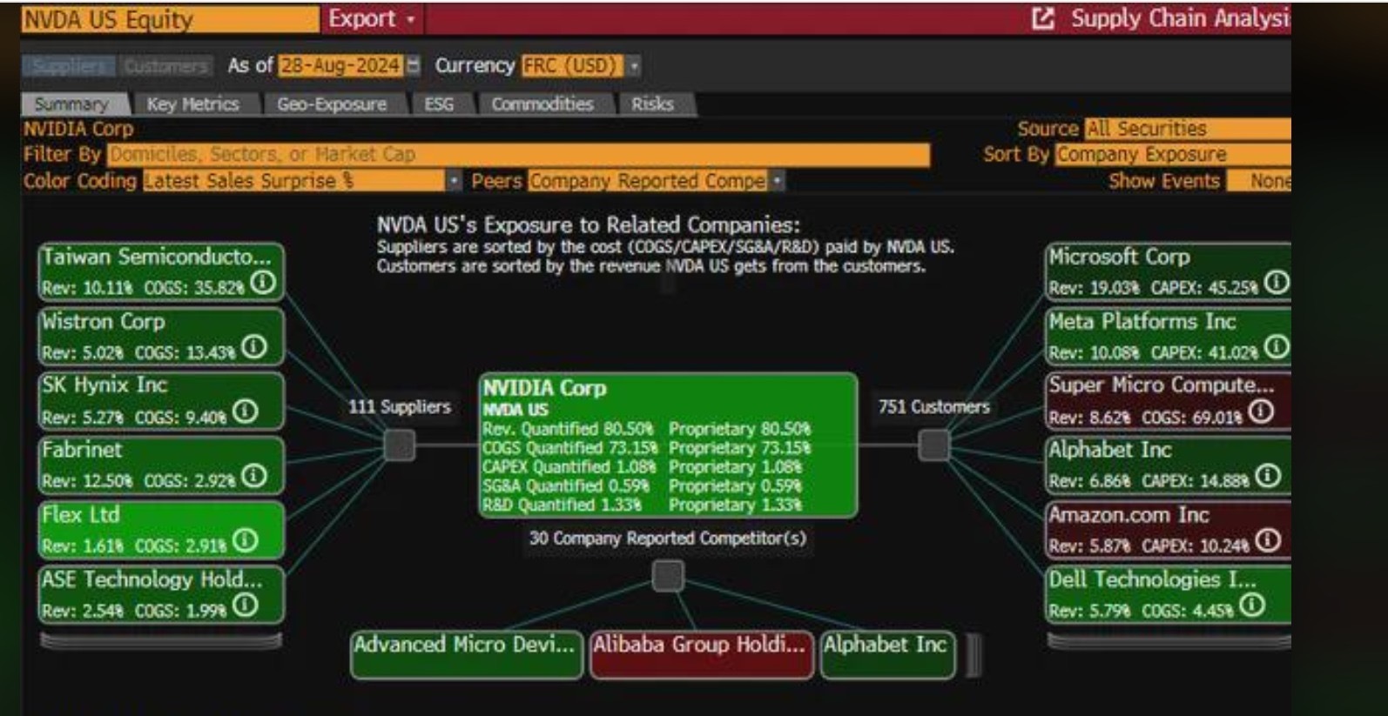1388x716 pixels.
Task: Select the Amazon.com Inc customer card
Action: coord(1169,530)
